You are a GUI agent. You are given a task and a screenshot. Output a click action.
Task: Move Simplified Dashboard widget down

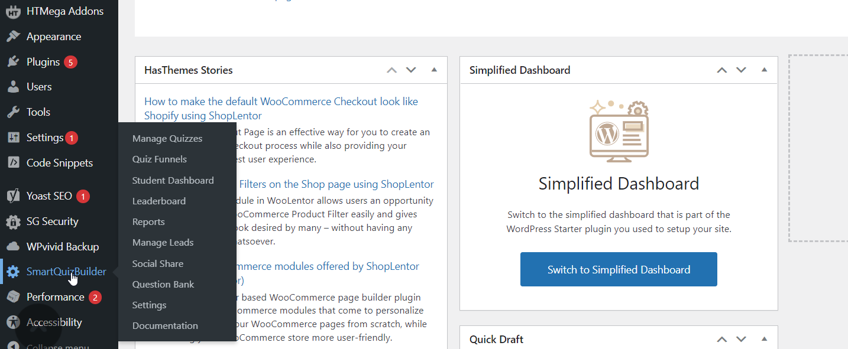click(741, 70)
